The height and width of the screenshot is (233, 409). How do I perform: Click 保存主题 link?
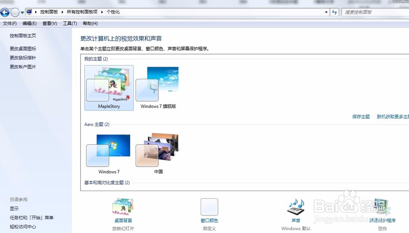click(361, 116)
